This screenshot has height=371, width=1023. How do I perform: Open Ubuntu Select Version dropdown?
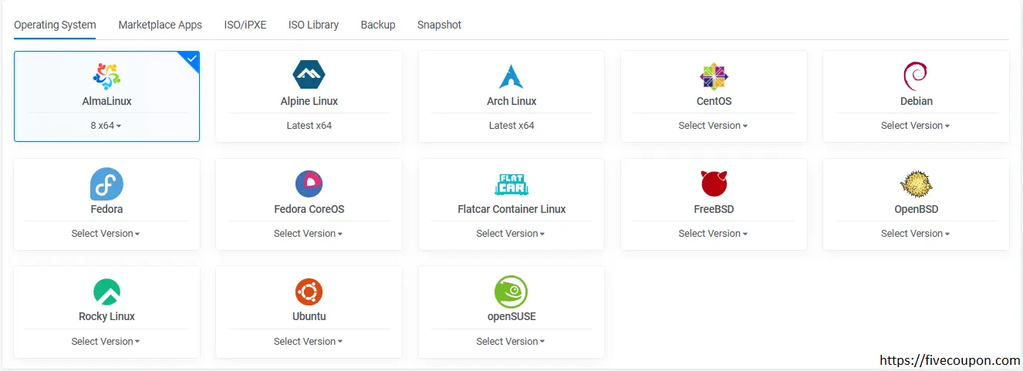[x=309, y=341]
